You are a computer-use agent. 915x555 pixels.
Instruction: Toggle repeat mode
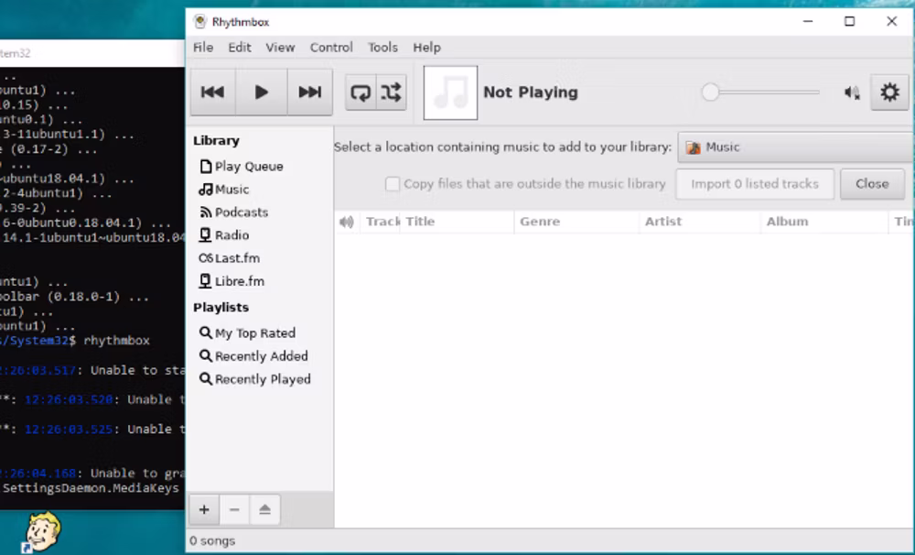360,92
